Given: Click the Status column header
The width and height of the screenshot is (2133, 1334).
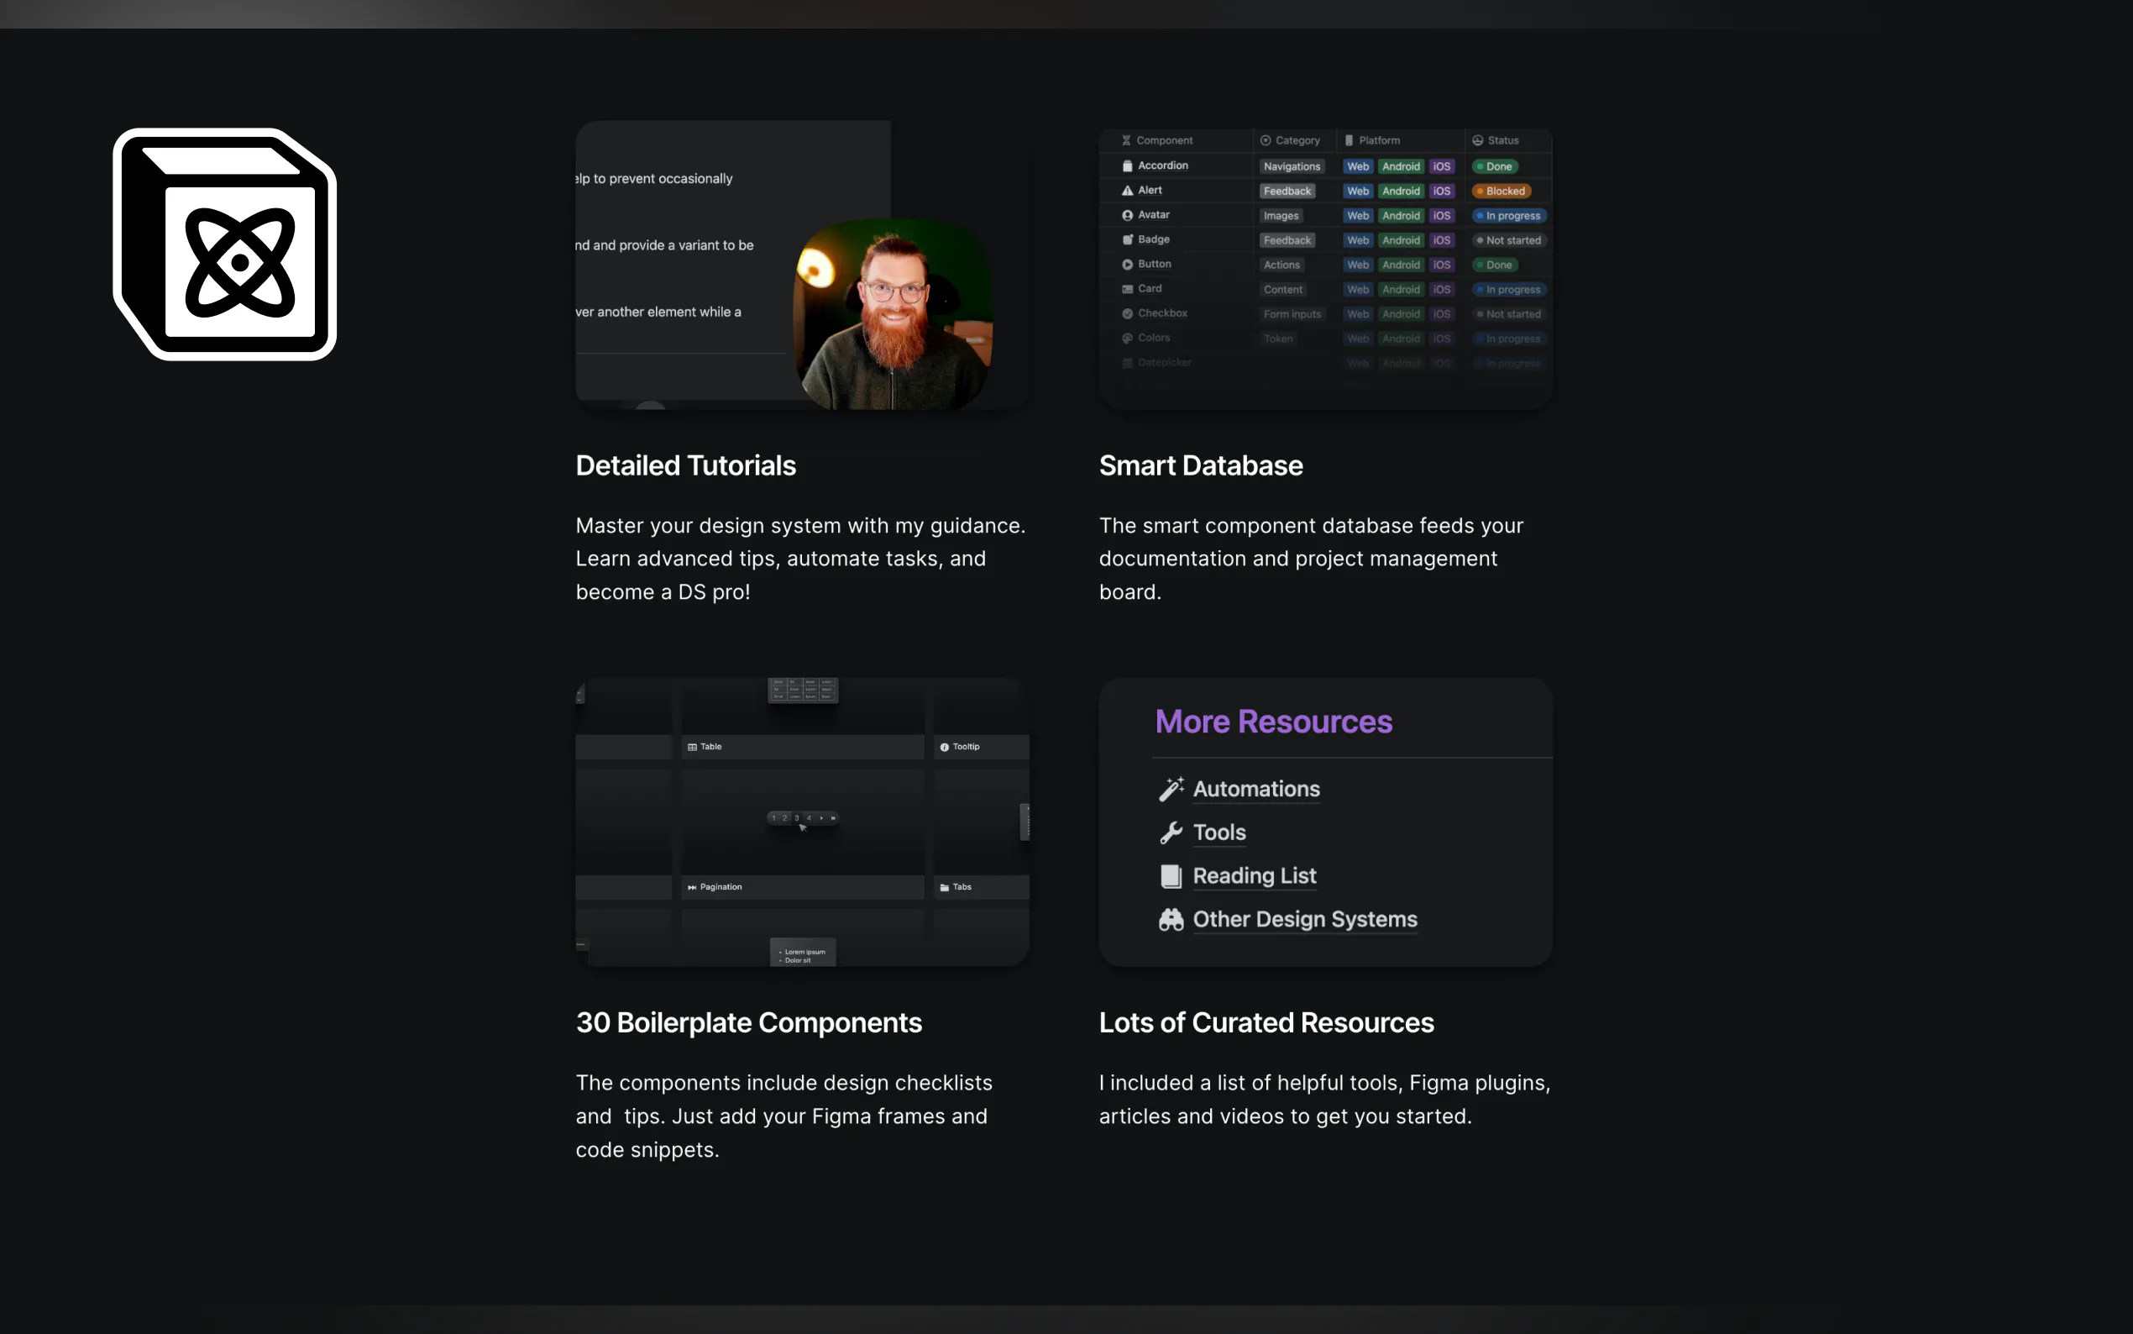Looking at the screenshot, I should (1501, 140).
